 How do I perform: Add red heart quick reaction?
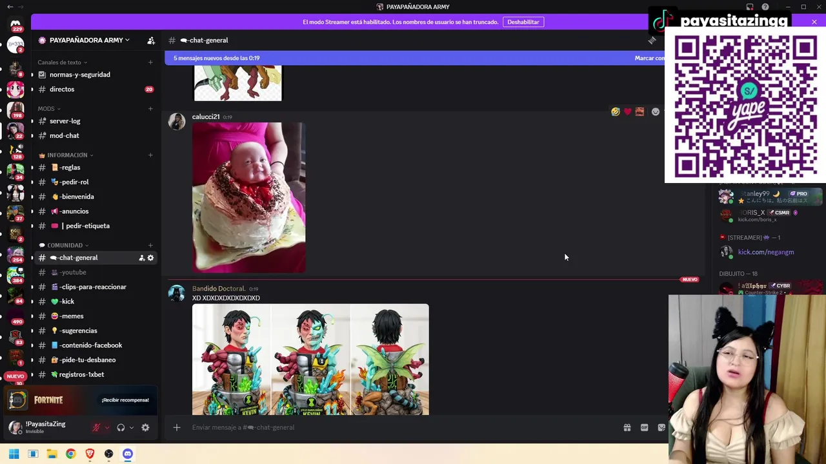[x=627, y=111]
